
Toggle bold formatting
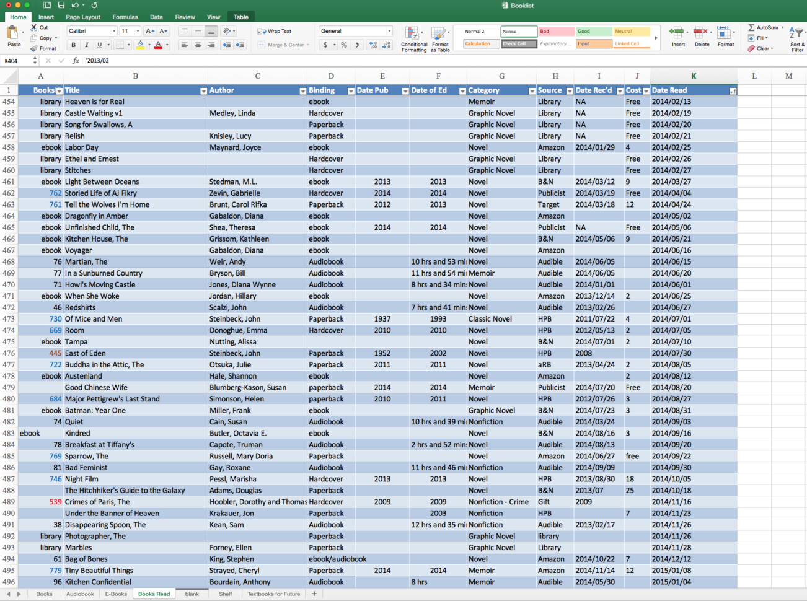pos(73,45)
